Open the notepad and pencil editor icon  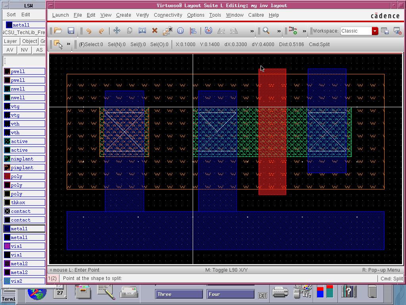(x=106, y=292)
